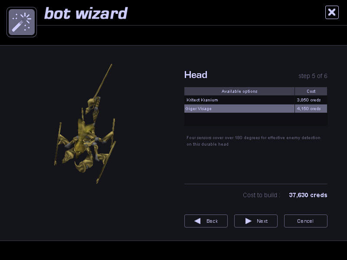Proceed with the Next button

pos(256,221)
